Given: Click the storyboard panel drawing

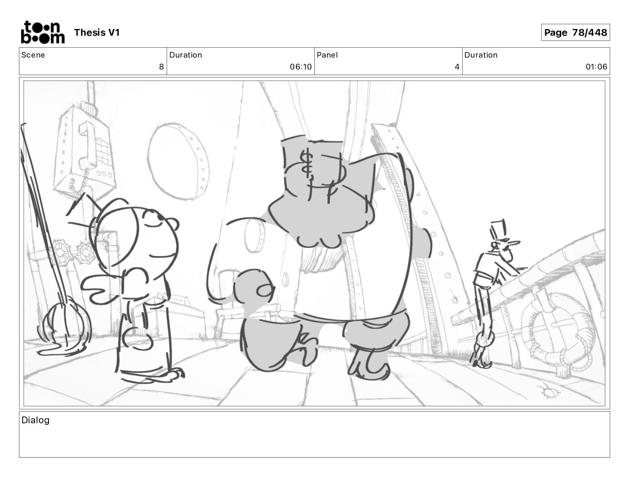Looking at the screenshot, I should pos(314,243).
